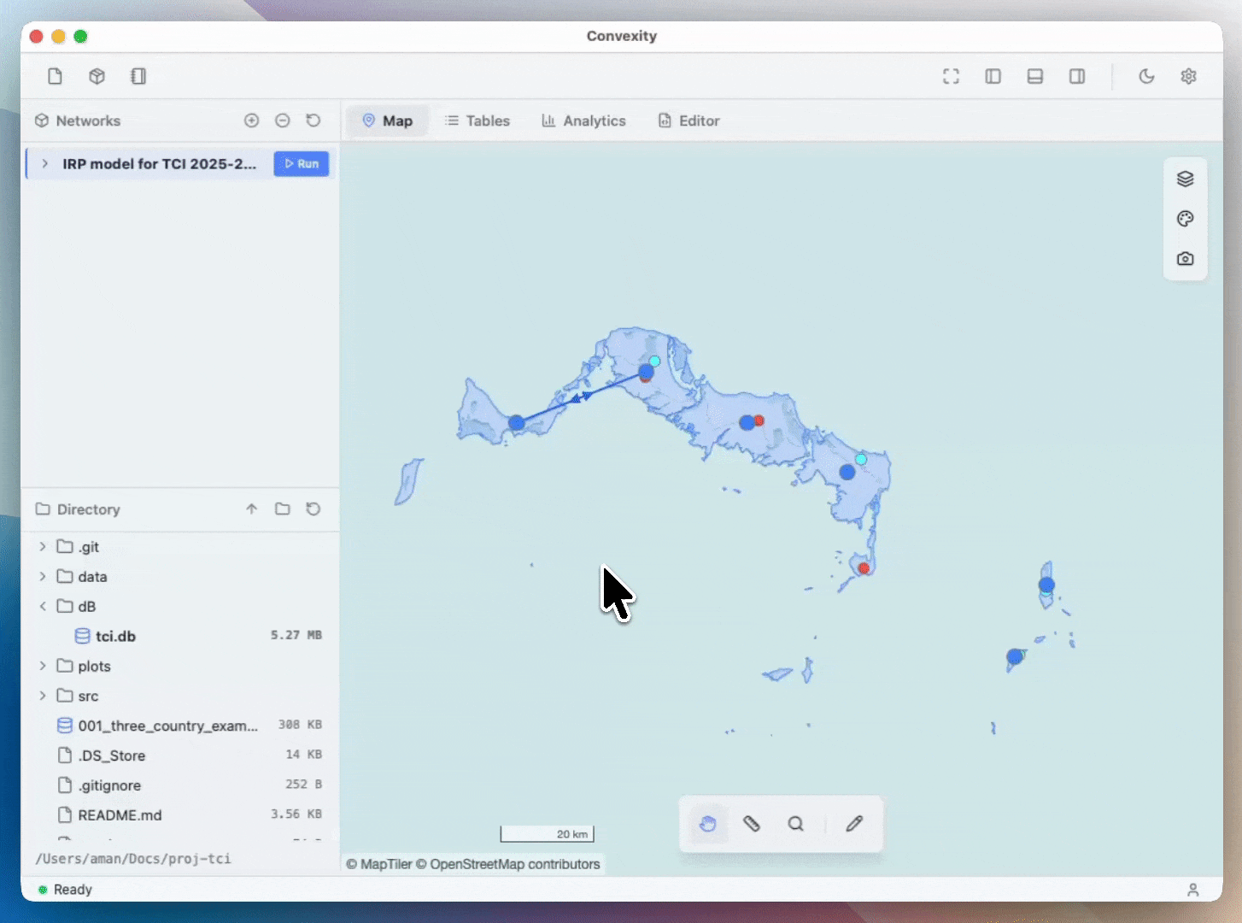The height and width of the screenshot is (923, 1242).
Task: Activate the map search tool
Action: coord(795,824)
